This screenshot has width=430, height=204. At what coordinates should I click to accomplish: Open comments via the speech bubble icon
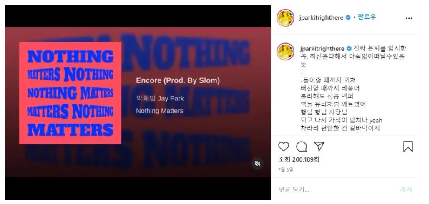[302, 147]
